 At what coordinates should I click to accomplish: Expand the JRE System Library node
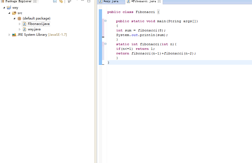(x=9, y=35)
